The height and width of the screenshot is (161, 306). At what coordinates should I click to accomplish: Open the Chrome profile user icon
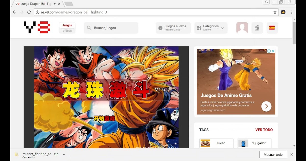pyautogui.click(x=266, y=2)
